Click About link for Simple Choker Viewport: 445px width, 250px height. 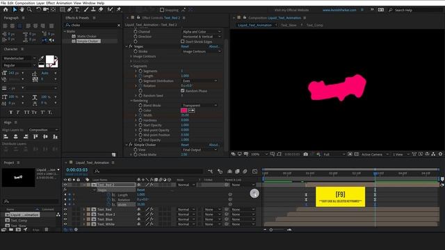pyautogui.click(x=214, y=145)
